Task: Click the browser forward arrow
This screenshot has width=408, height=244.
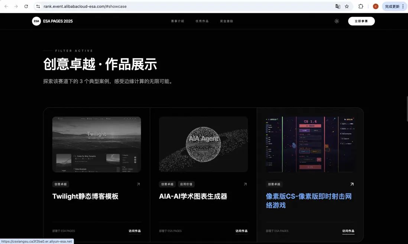Action: pos(16,7)
